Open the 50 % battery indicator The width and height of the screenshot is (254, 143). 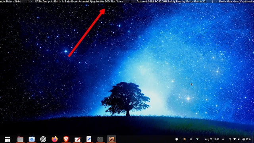point(246,139)
